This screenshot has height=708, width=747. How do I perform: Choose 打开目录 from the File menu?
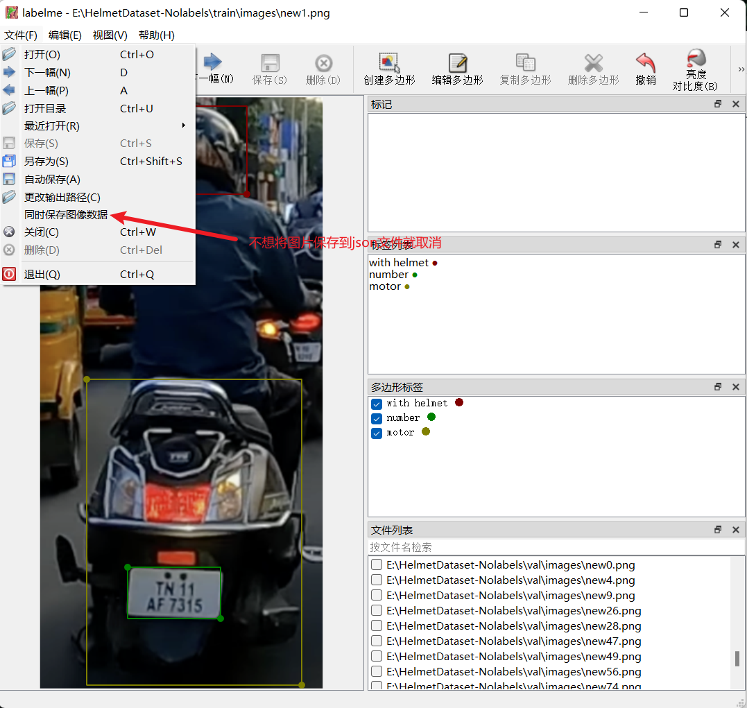(x=98, y=109)
